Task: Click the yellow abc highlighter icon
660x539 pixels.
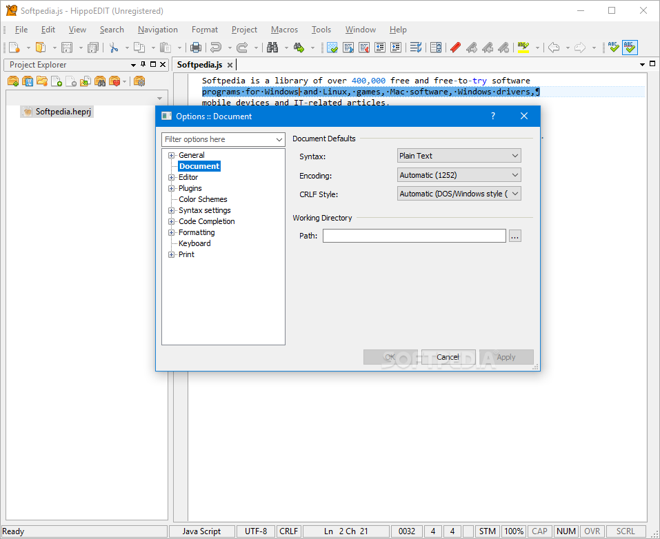Action: click(523, 48)
